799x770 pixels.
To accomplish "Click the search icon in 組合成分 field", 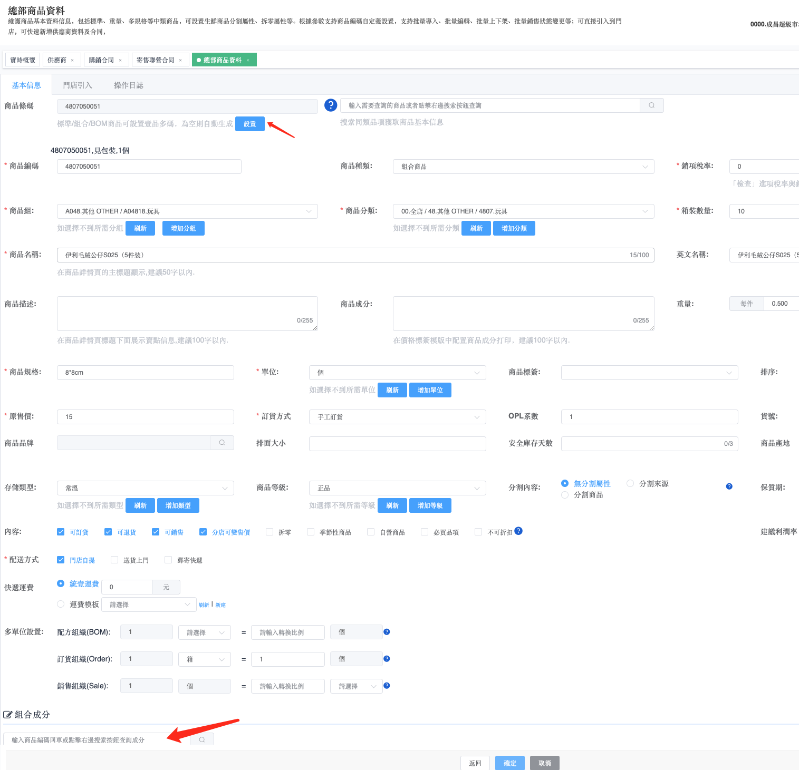I will point(202,739).
